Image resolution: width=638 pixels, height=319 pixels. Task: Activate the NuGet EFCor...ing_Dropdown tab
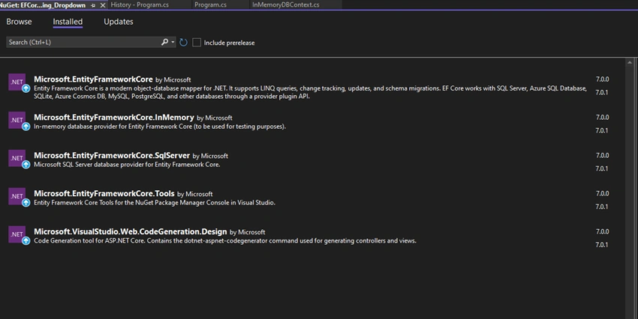click(x=42, y=5)
